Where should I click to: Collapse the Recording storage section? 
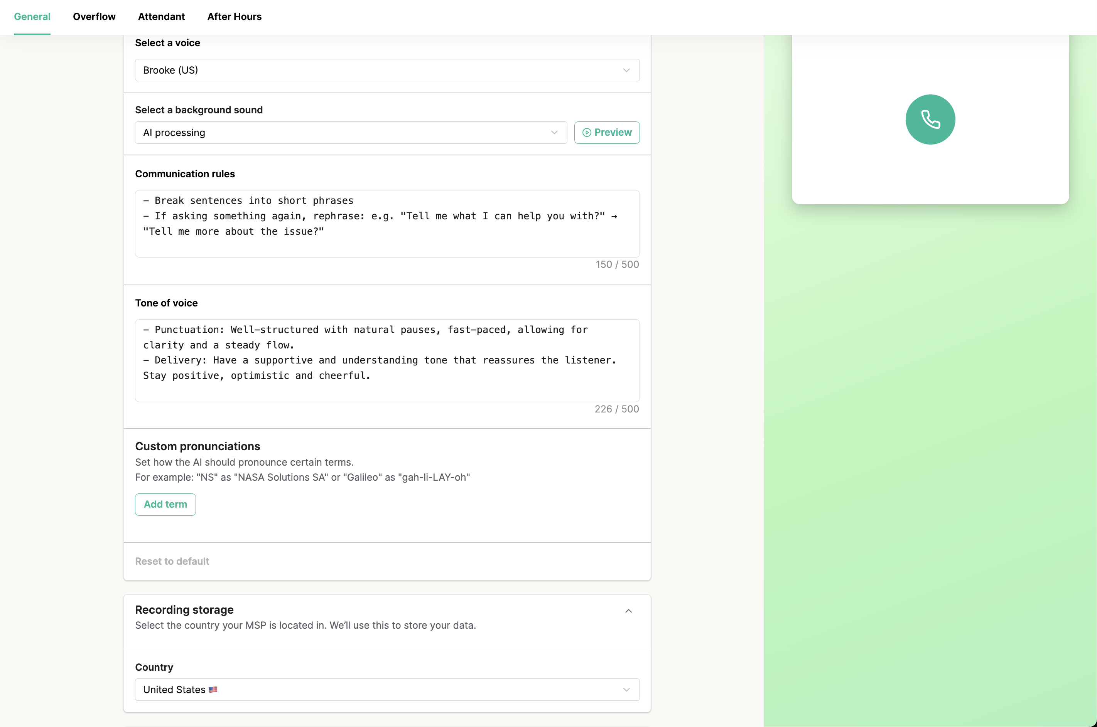(x=628, y=611)
